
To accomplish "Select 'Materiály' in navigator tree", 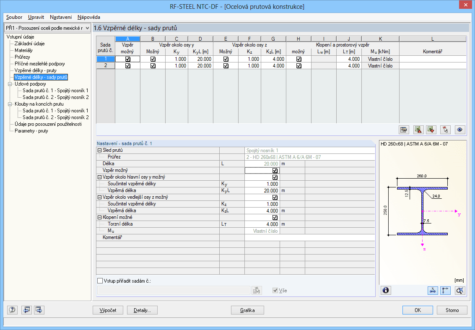I will tap(23, 50).
